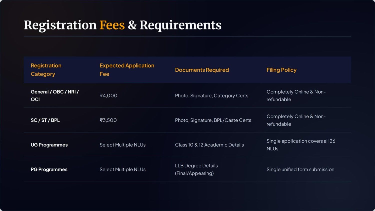Click the filing policy in the SC / ST / BPL row
The image size is (375, 211).
pyautogui.click(x=296, y=120)
